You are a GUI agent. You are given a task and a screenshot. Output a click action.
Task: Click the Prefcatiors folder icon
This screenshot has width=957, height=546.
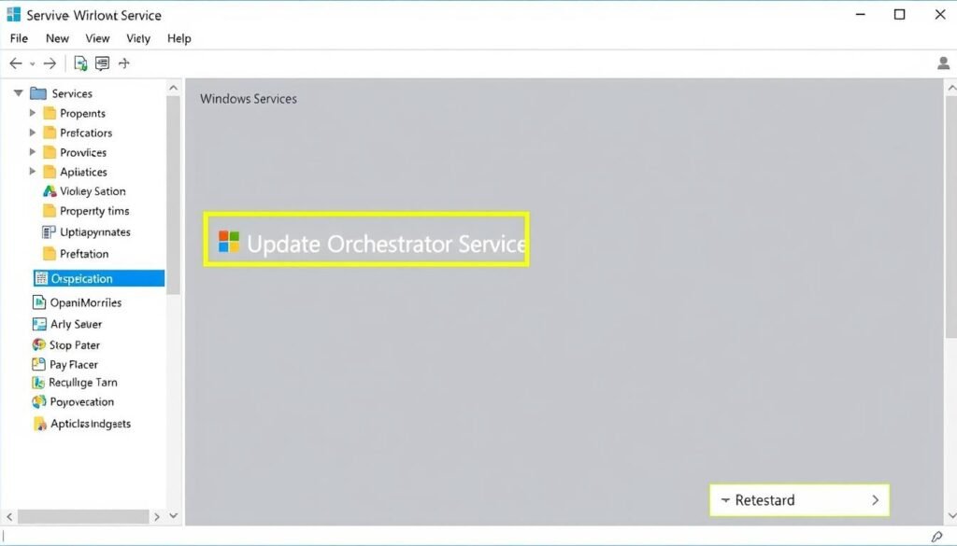[50, 133]
